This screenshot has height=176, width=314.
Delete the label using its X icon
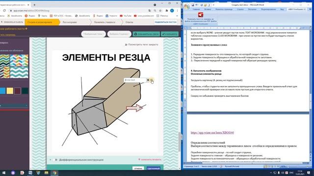click(x=148, y=80)
